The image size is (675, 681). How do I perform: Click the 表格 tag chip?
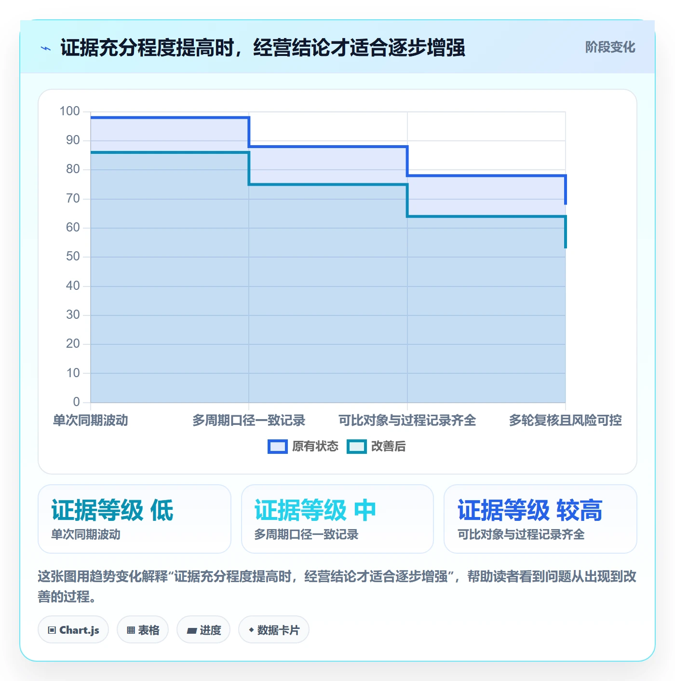(143, 630)
